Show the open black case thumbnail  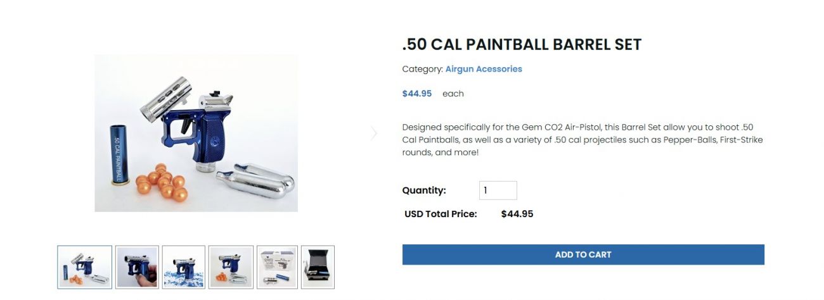[318, 267]
